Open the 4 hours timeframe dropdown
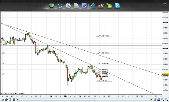 [x=151, y=6]
